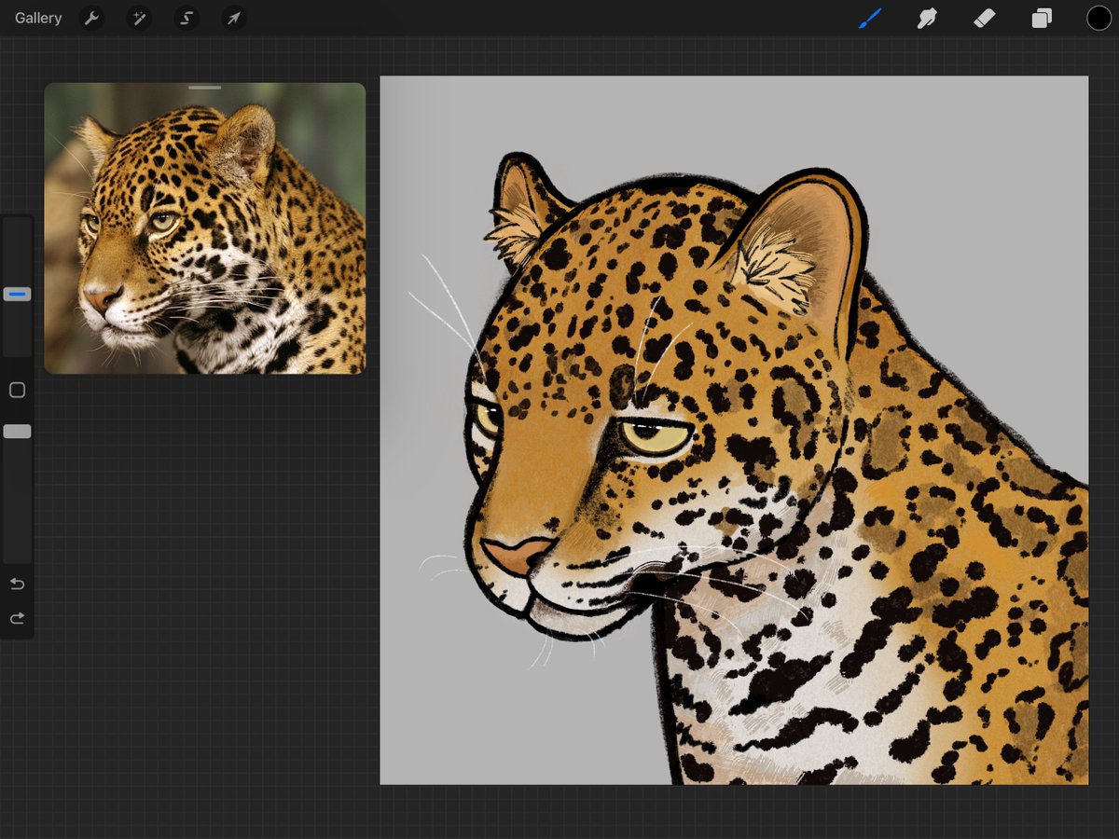This screenshot has height=839, width=1119.
Task: Activate the Selection tool
Action: click(187, 18)
